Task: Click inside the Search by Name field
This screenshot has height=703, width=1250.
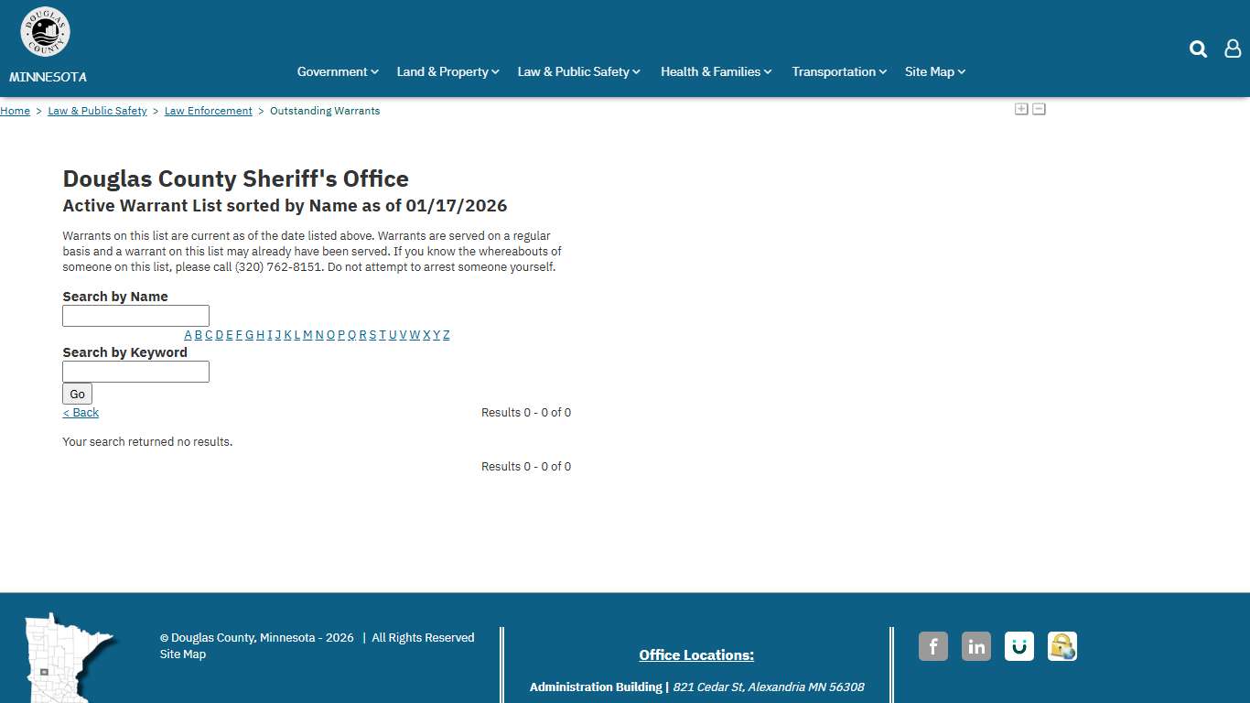Action: [135, 315]
